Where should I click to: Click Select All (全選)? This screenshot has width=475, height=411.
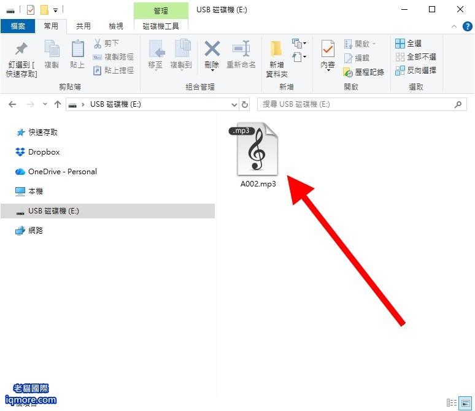click(x=408, y=44)
